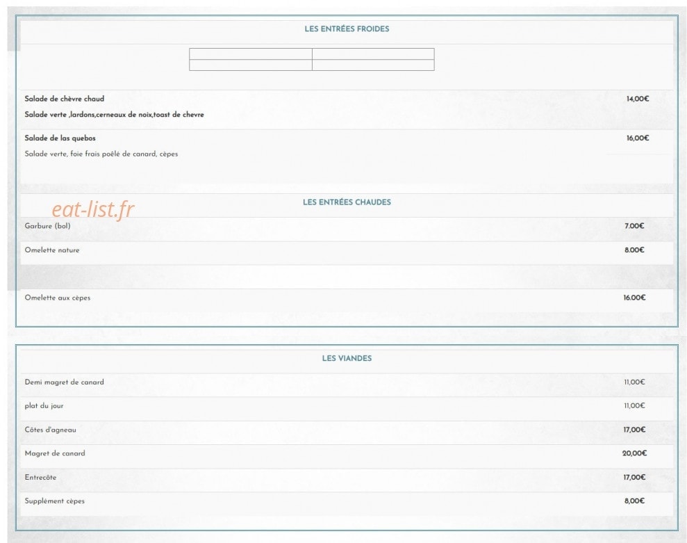Viewport: 687px width, 543px height.
Task: Click the Les Entrées Chaudes heading
Action: [347, 202]
